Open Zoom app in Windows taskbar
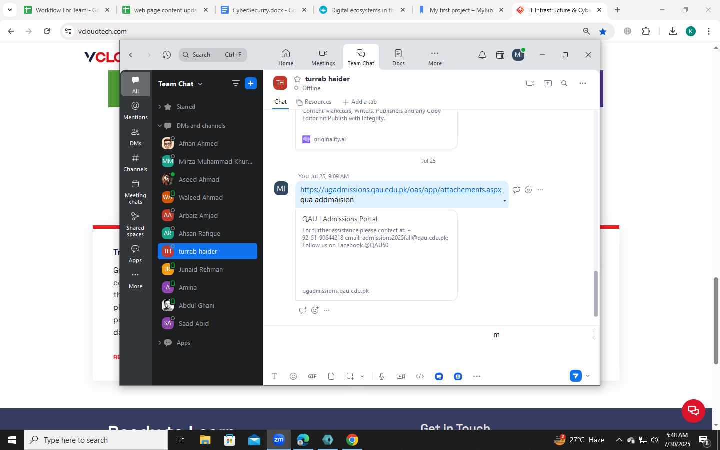This screenshot has width=720, height=450. click(279, 440)
